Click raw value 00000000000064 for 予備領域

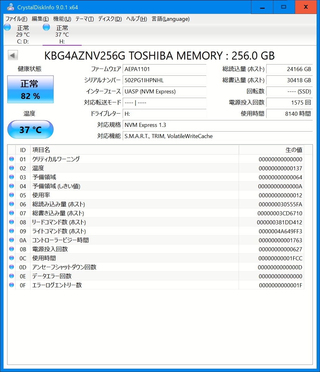(280, 177)
